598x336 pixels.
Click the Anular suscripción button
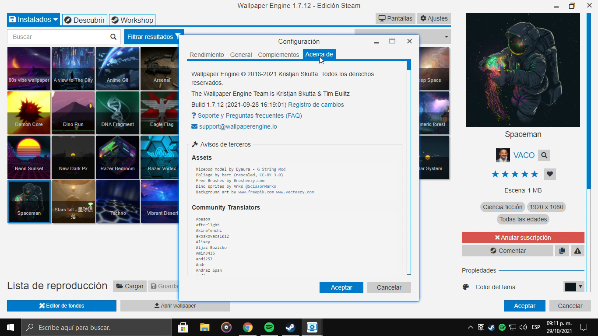(x=523, y=238)
